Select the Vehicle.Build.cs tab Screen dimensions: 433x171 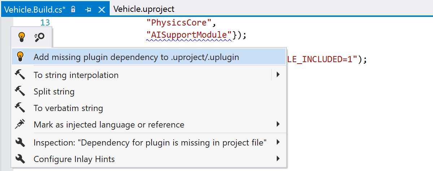[35, 9]
